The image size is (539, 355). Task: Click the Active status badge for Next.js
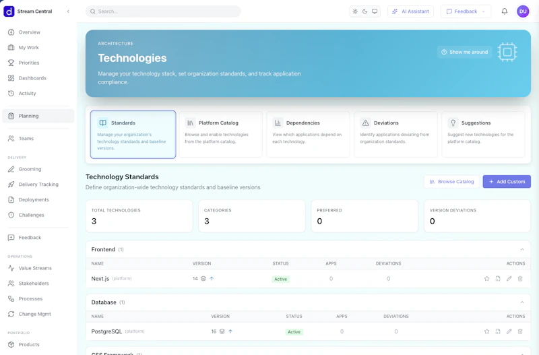pyautogui.click(x=280, y=279)
